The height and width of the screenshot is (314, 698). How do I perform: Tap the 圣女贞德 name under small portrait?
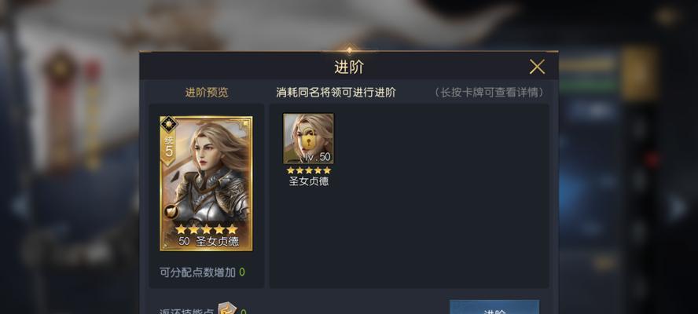click(308, 181)
